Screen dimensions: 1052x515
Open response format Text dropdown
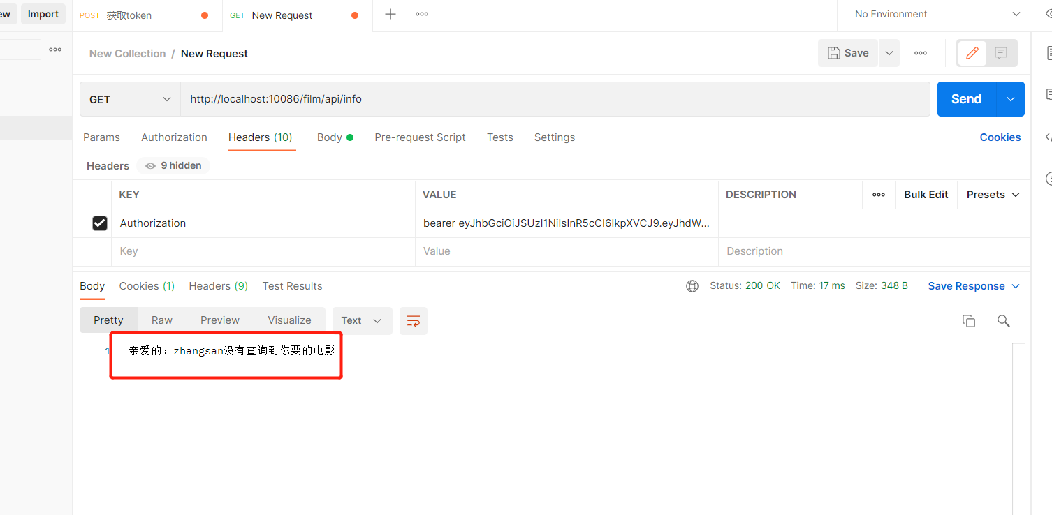[362, 321]
